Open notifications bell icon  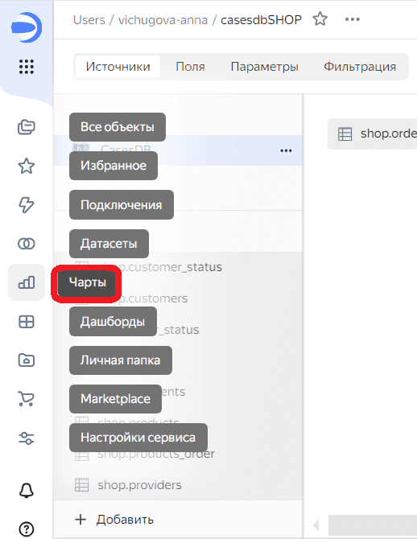pos(27,491)
